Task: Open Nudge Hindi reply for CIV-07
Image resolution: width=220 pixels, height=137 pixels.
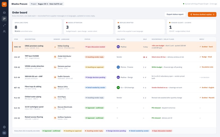Action: click(x=206, y=57)
